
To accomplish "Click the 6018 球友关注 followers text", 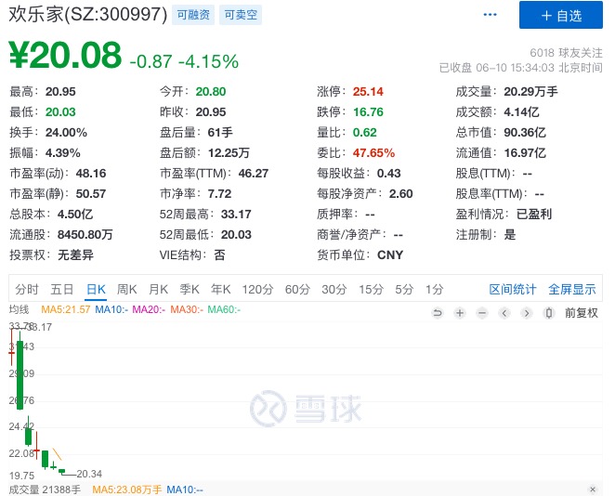I will pos(566,53).
